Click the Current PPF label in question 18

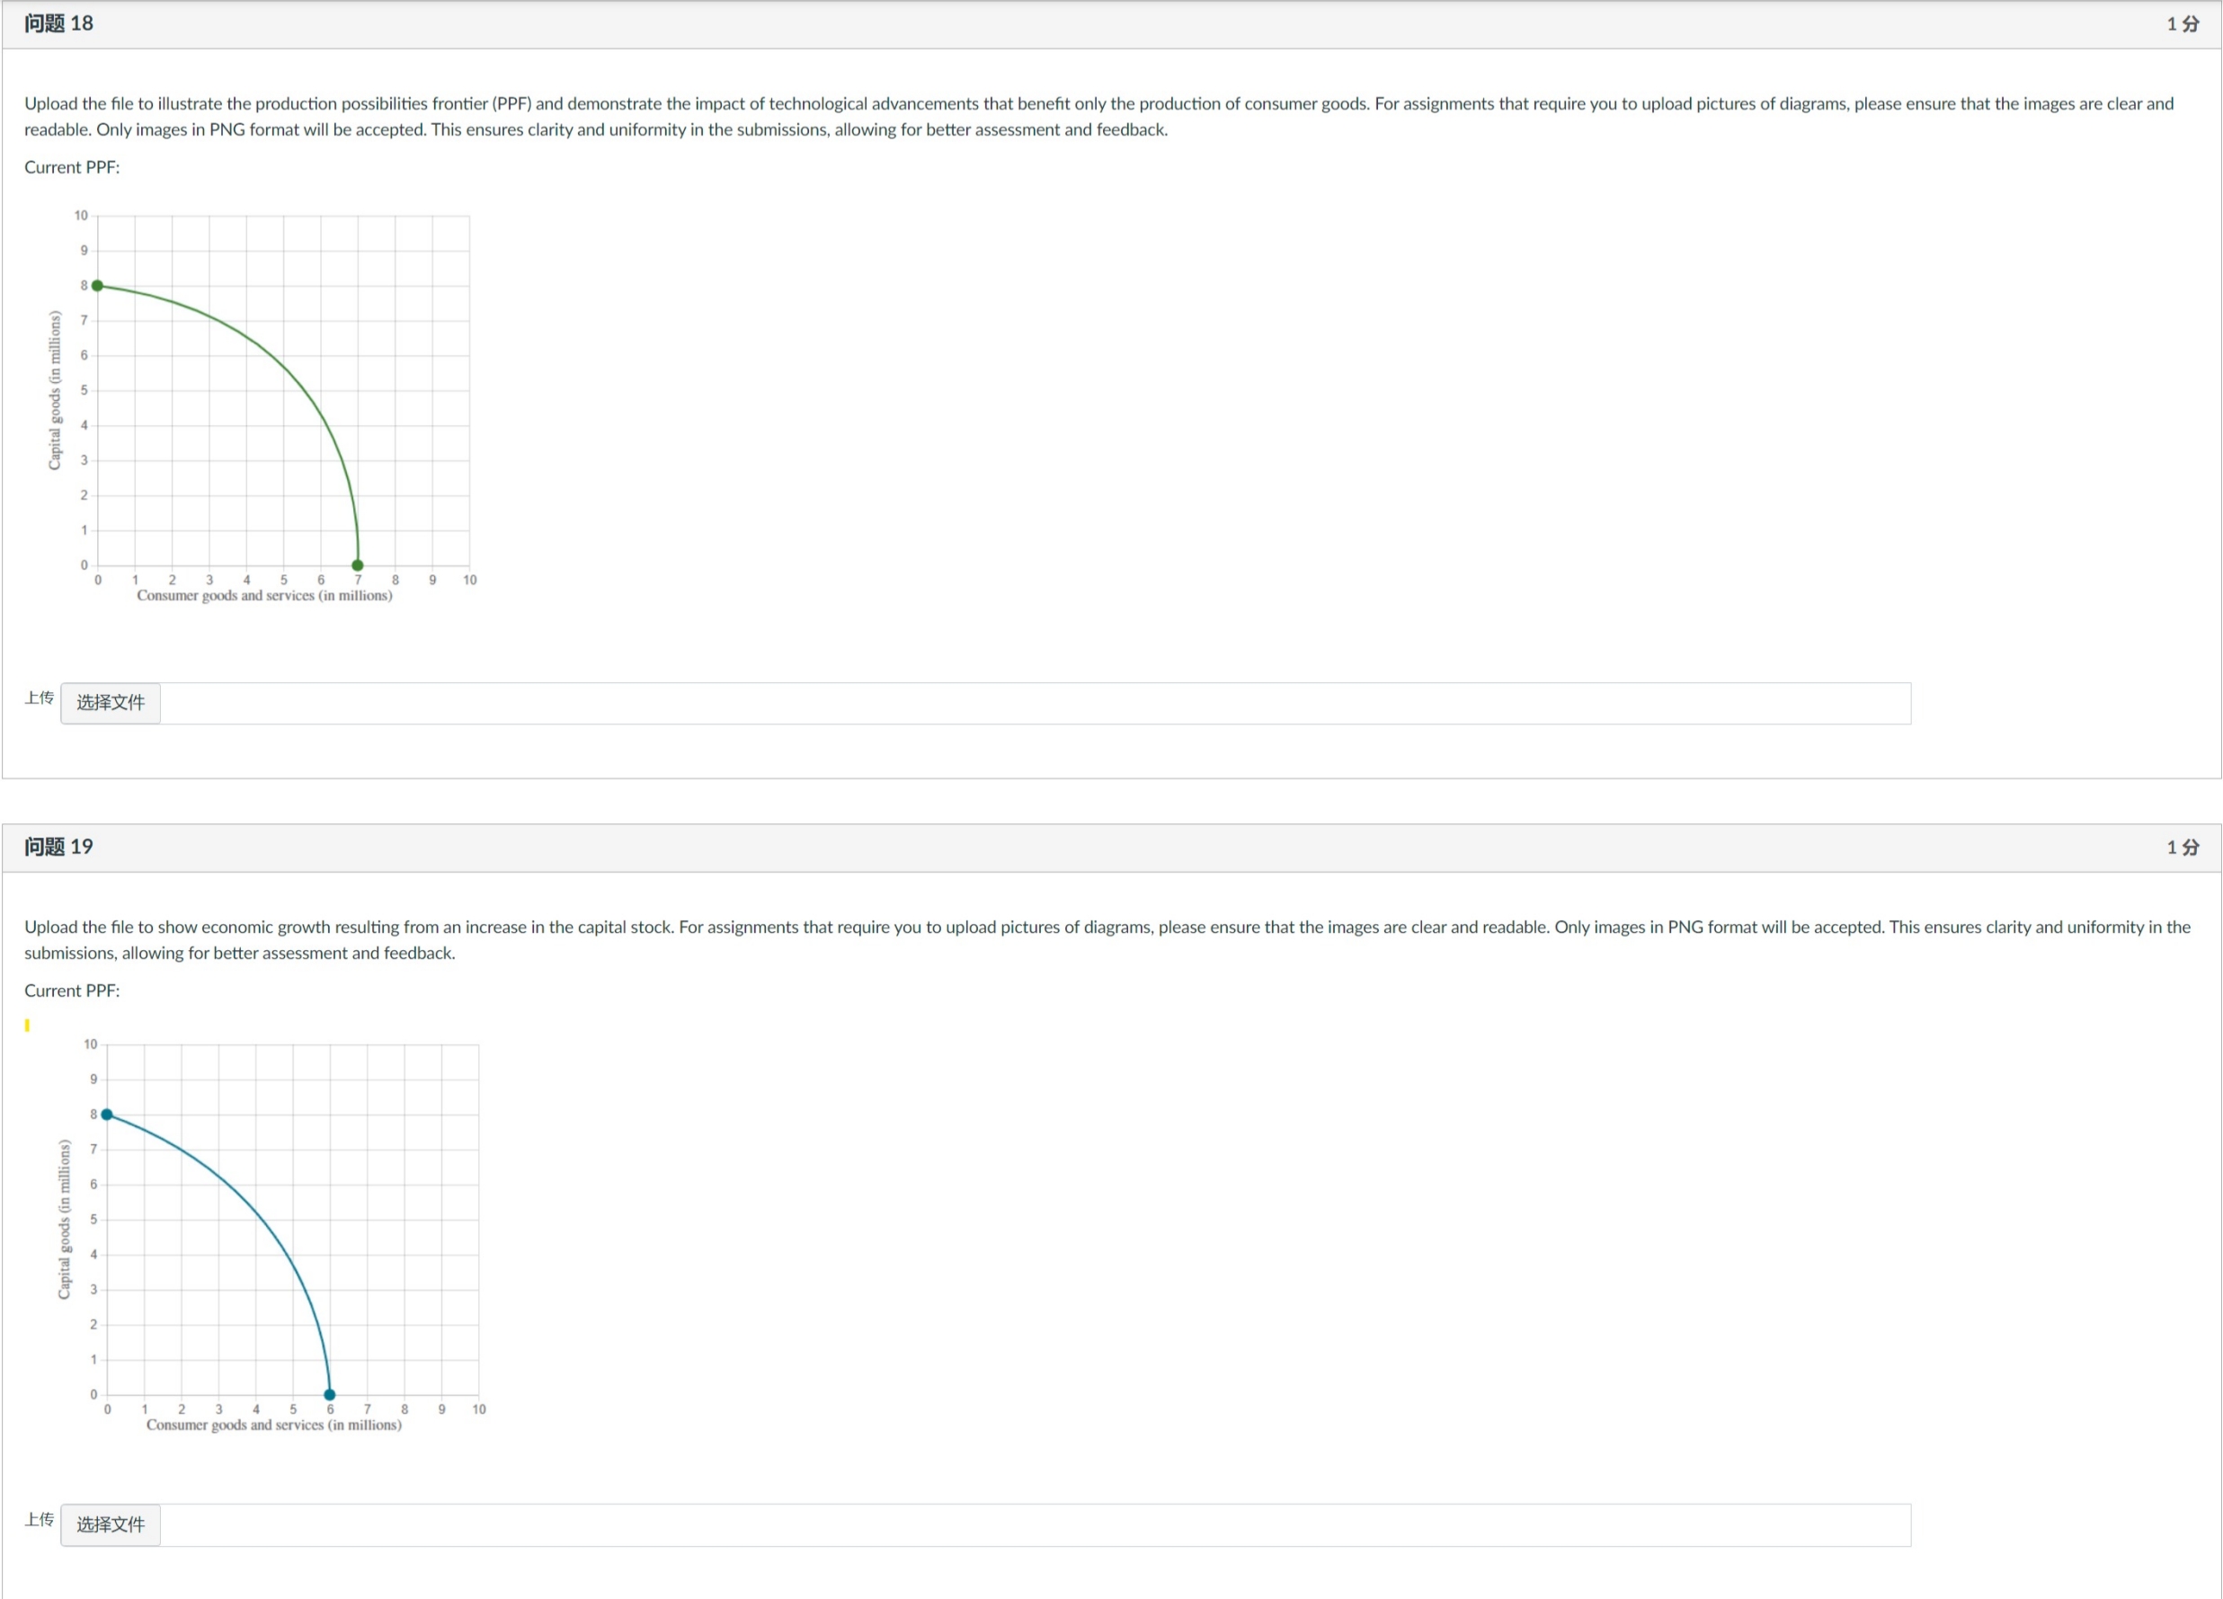click(x=71, y=166)
